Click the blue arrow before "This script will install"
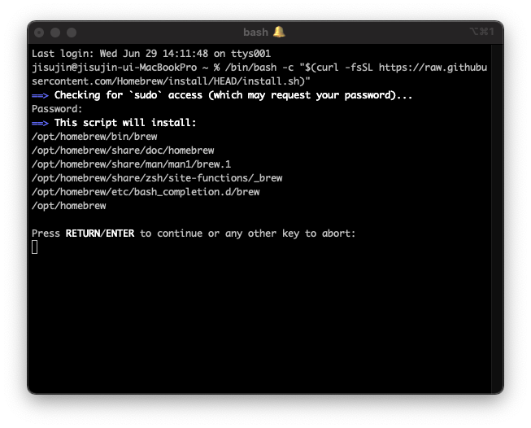The height and width of the screenshot is (428, 531). 41,123
